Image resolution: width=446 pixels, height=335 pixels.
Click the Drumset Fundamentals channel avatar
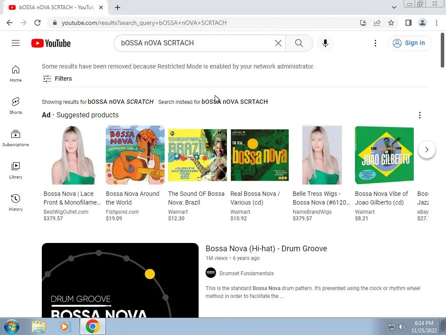211,273
